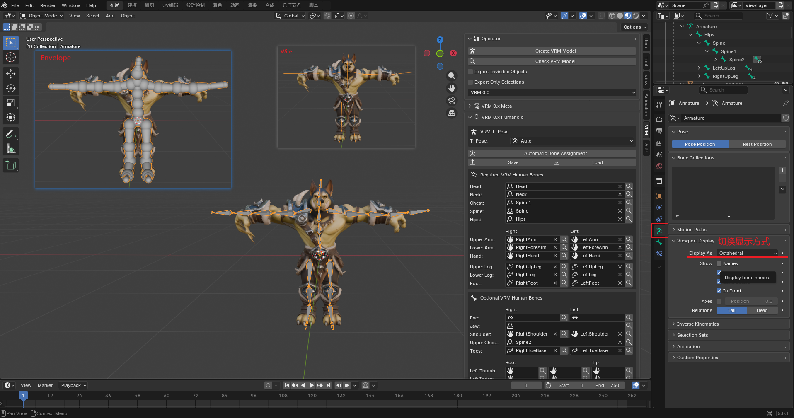Click the zoom magnifier viewport icon
The height and width of the screenshot is (418, 794).
pos(452,76)
